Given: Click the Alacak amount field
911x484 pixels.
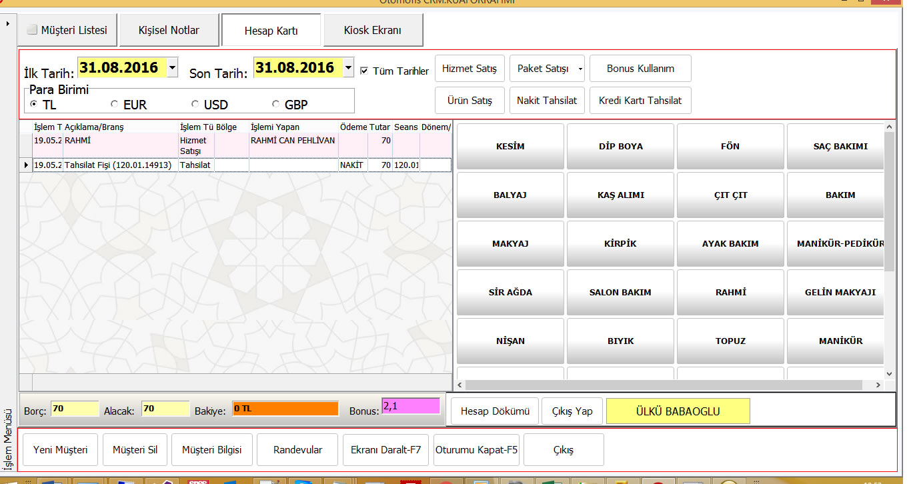Looking at the screenshot, I should 165,409.
